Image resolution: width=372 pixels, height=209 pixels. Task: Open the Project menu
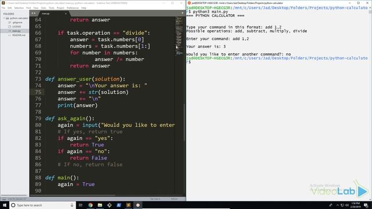[60, 8]
